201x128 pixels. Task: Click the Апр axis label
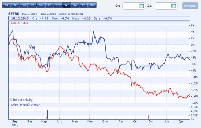59,121
